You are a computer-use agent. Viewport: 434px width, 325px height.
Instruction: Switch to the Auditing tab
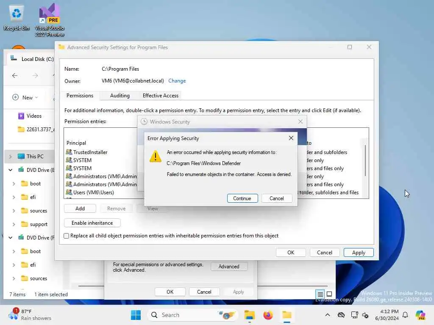(x=120, y=96)
